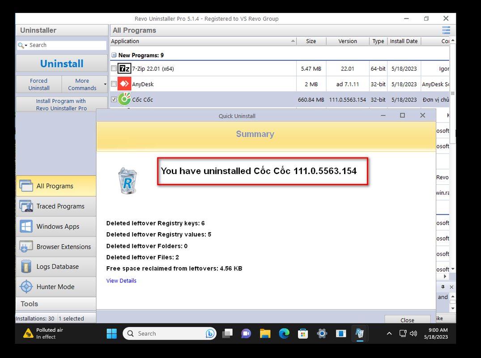Open the Windows Apps module

click(56, 226)
